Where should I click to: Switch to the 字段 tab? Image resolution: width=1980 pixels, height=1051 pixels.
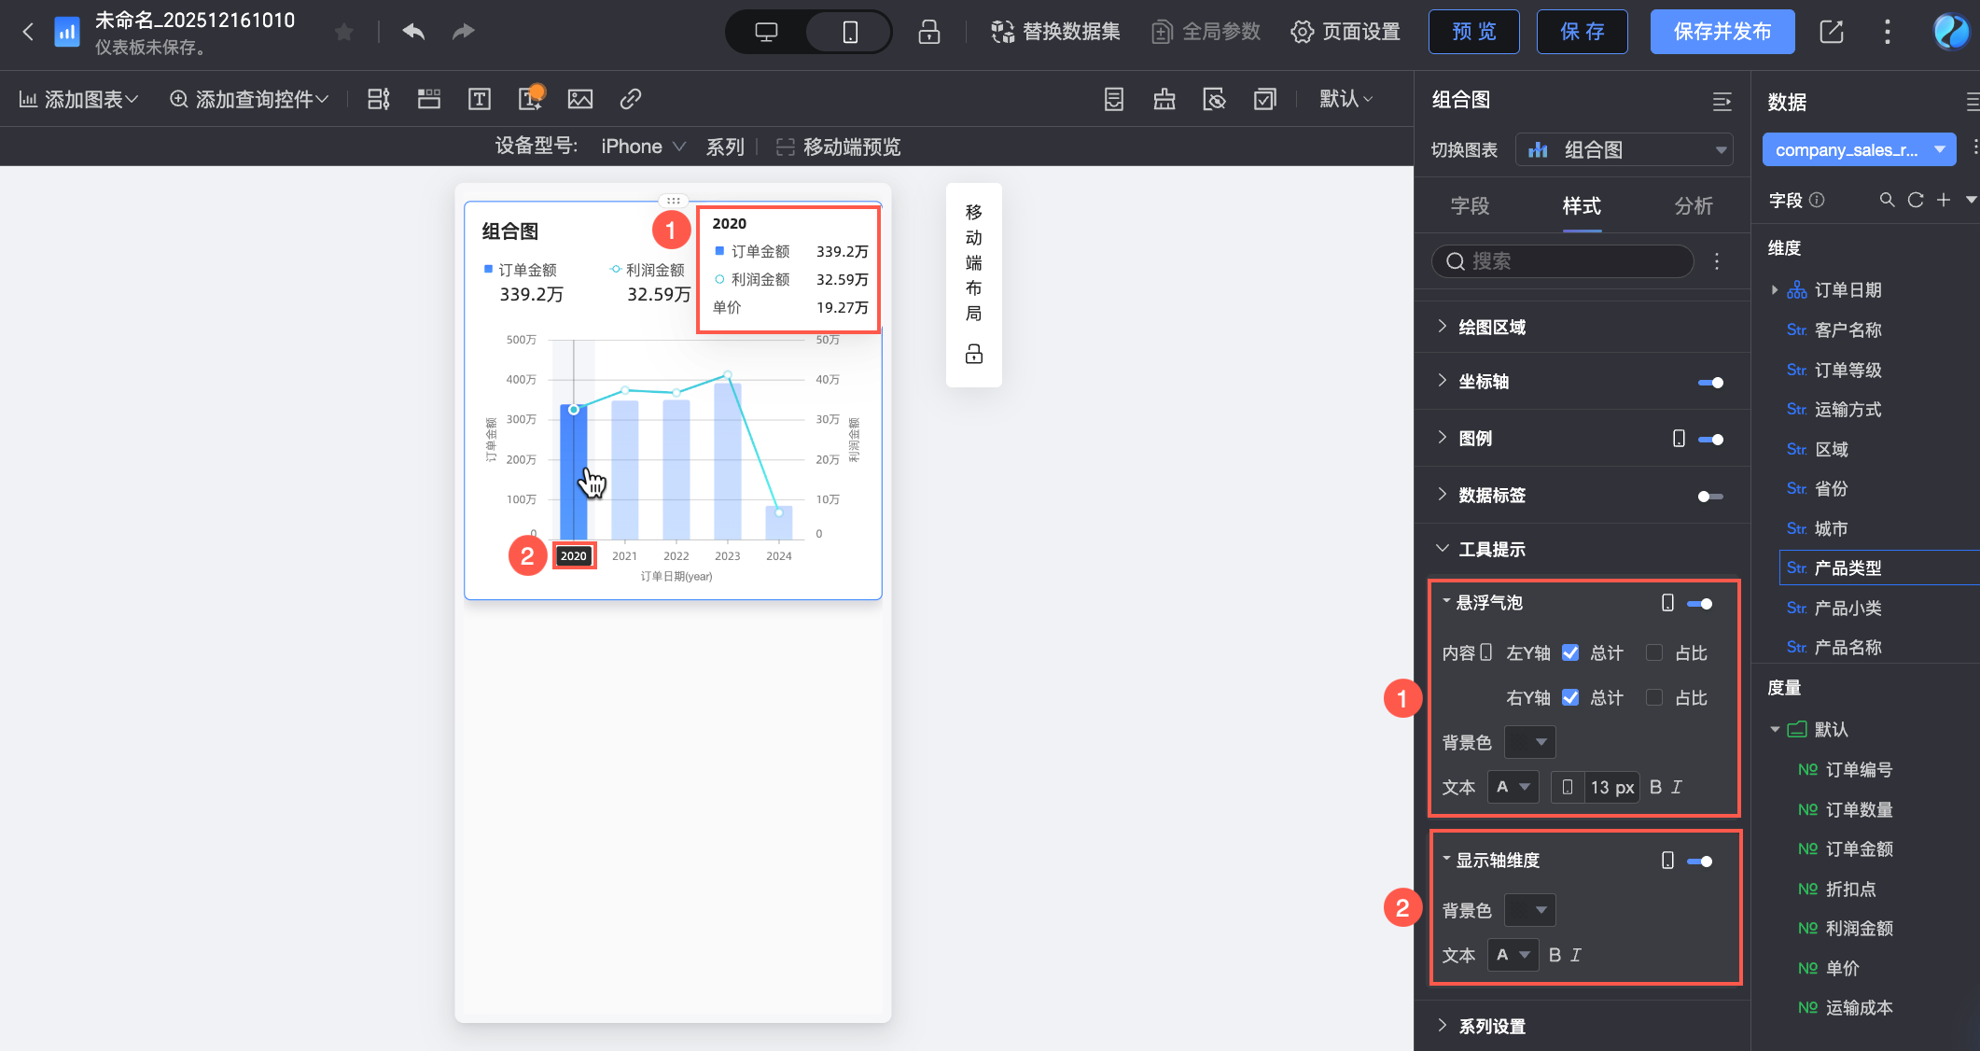point(1470,206)
